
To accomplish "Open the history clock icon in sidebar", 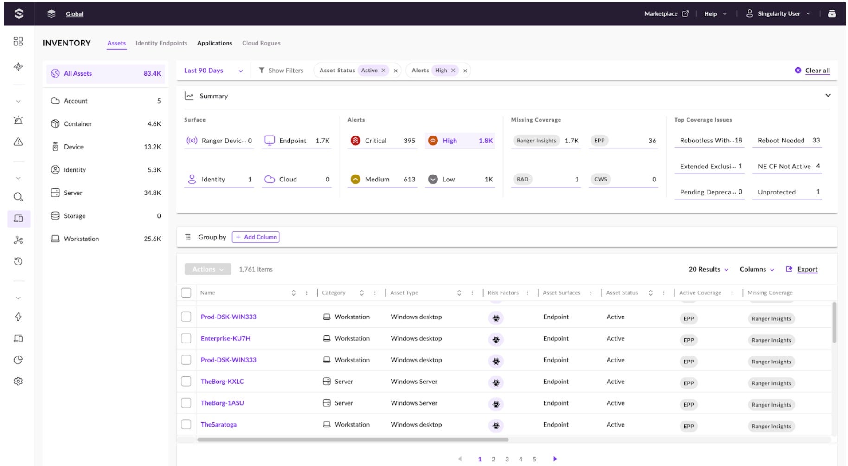I will tap(18, 261).
